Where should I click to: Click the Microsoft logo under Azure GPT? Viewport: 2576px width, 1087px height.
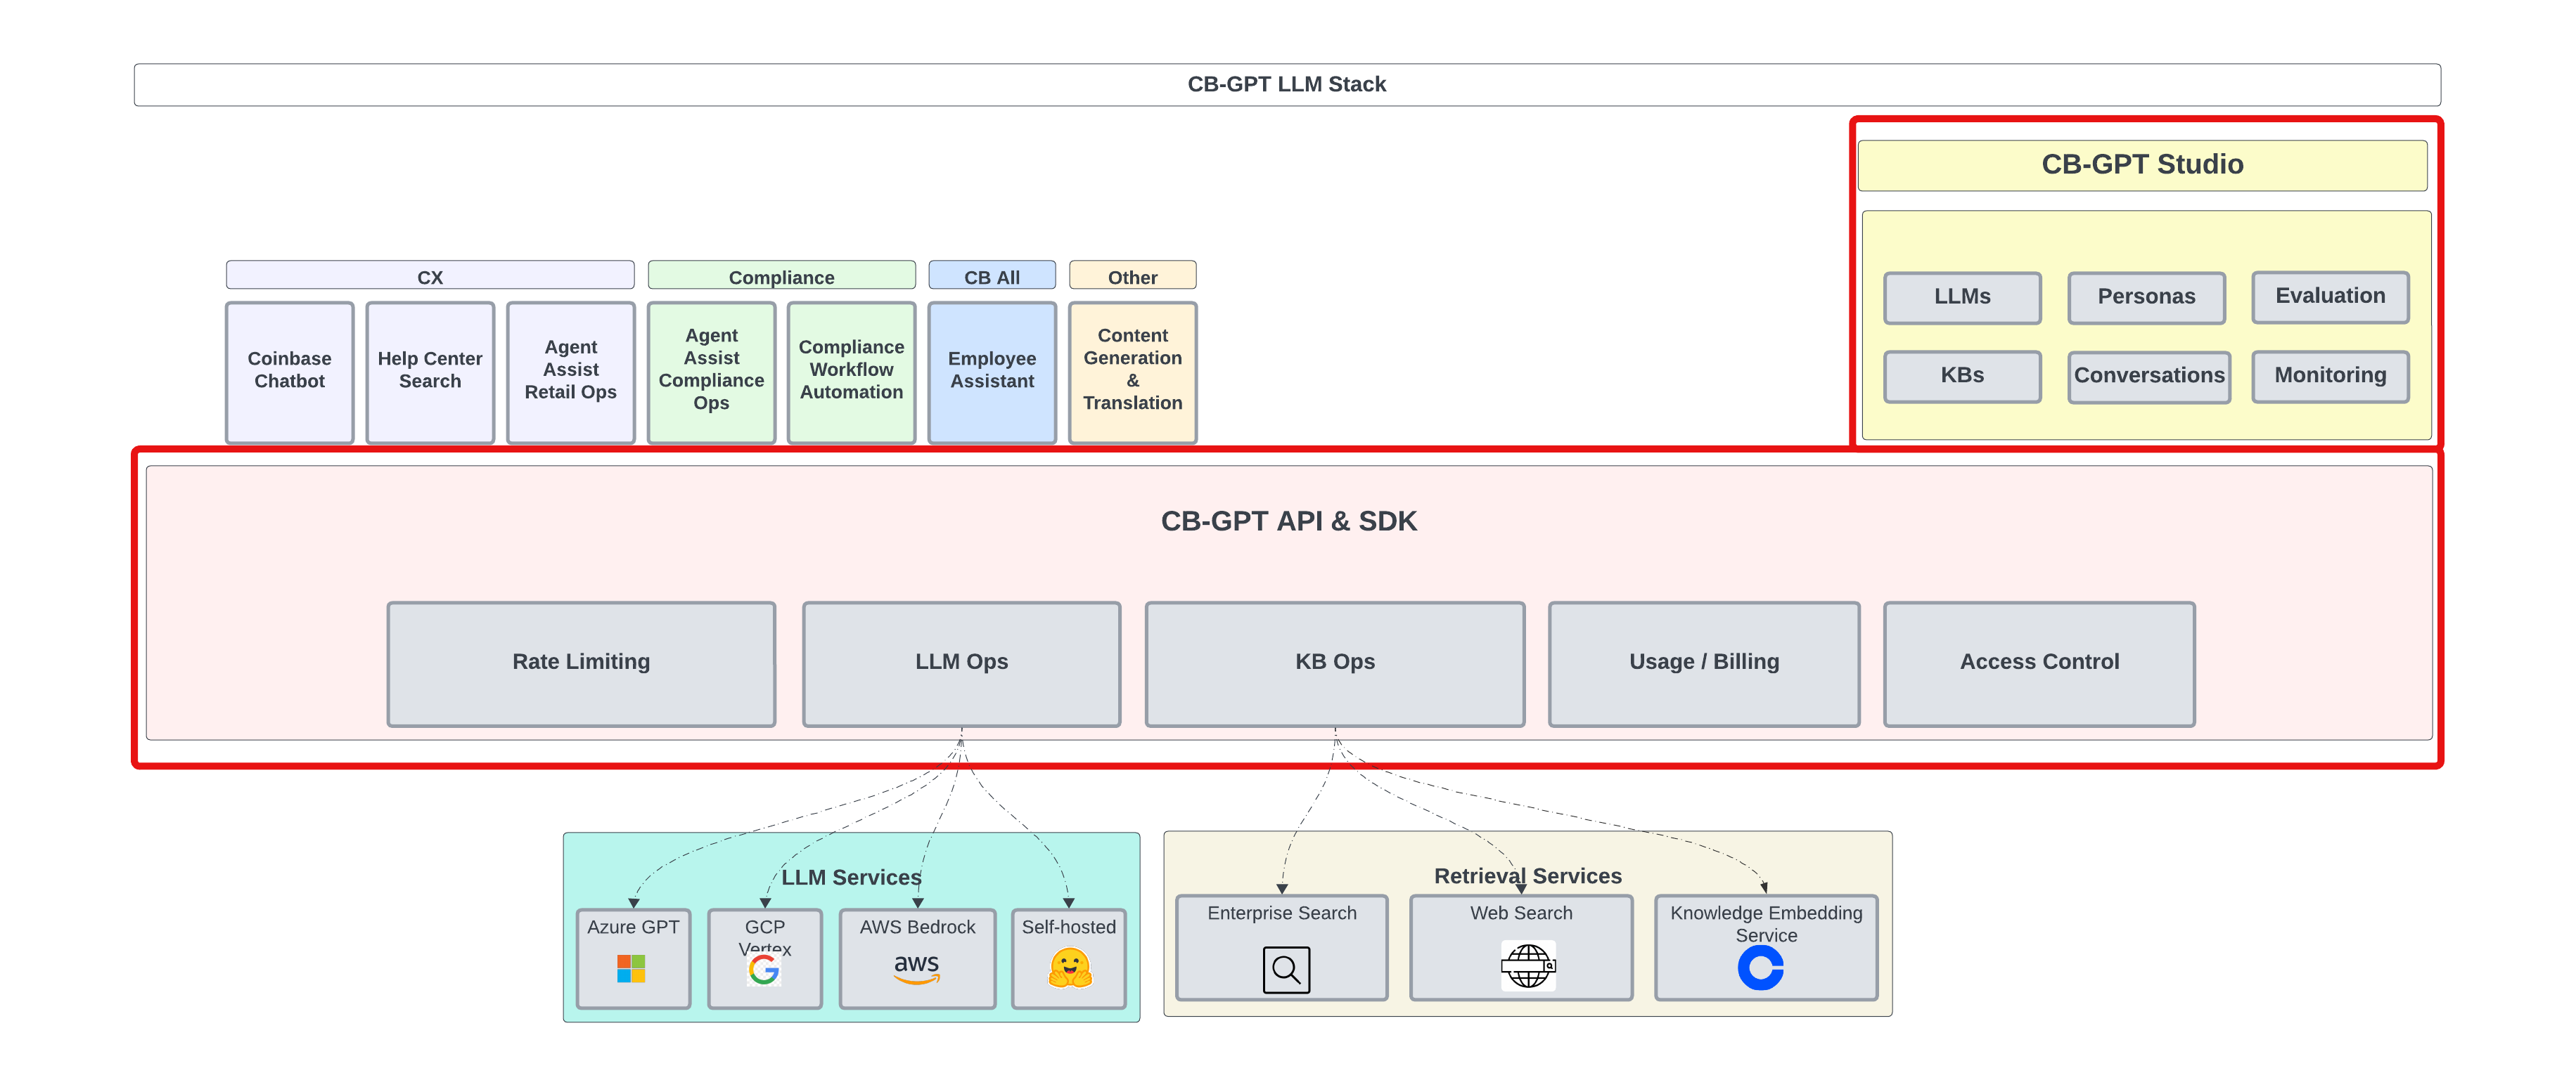(x=631, y=968)
